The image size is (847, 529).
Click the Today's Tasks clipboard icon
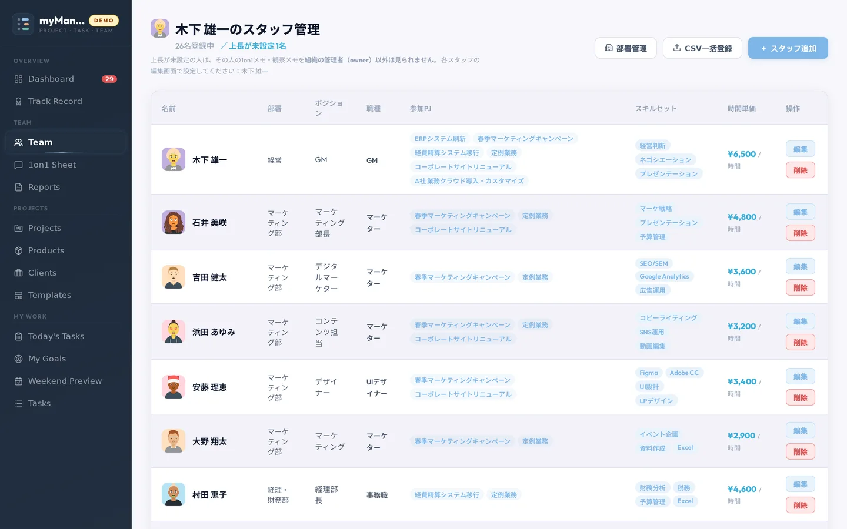[18, 337]
